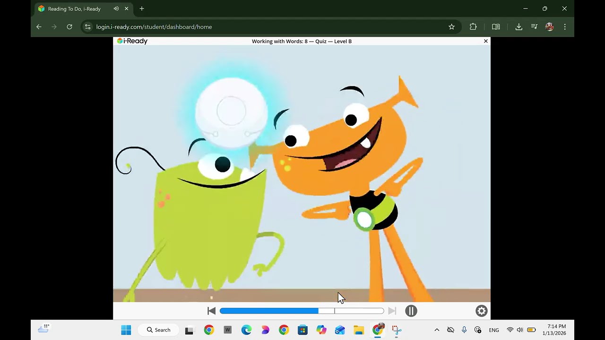Bookmark this page with the star
This screenshot has height=340, width=605.
pyautogui.click(x=451, y=27)
